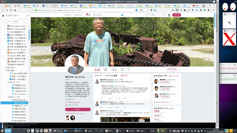Screen dimensions: 237x133
Task: Open the start menu icon in taskbar
Action: pyautogui.click(x=2, y=131)
